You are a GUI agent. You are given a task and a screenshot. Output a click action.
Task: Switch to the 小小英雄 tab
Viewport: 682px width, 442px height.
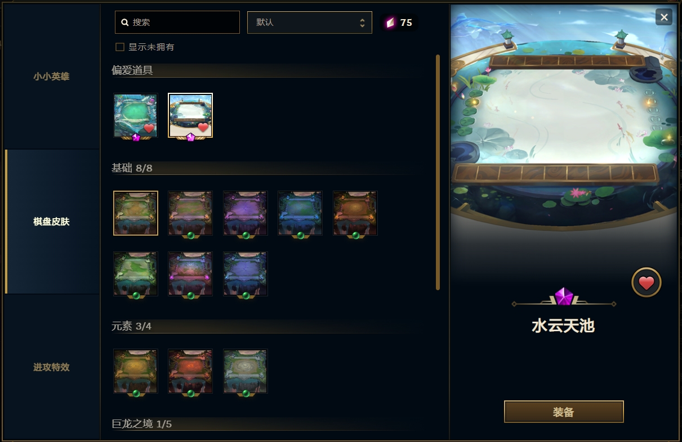click(x=51, y=76)
